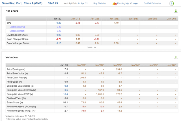Viewport: 181px width, 121px height.
Task: Click Return on Assets estimate -5.0
Action: [x=84, y=107]
